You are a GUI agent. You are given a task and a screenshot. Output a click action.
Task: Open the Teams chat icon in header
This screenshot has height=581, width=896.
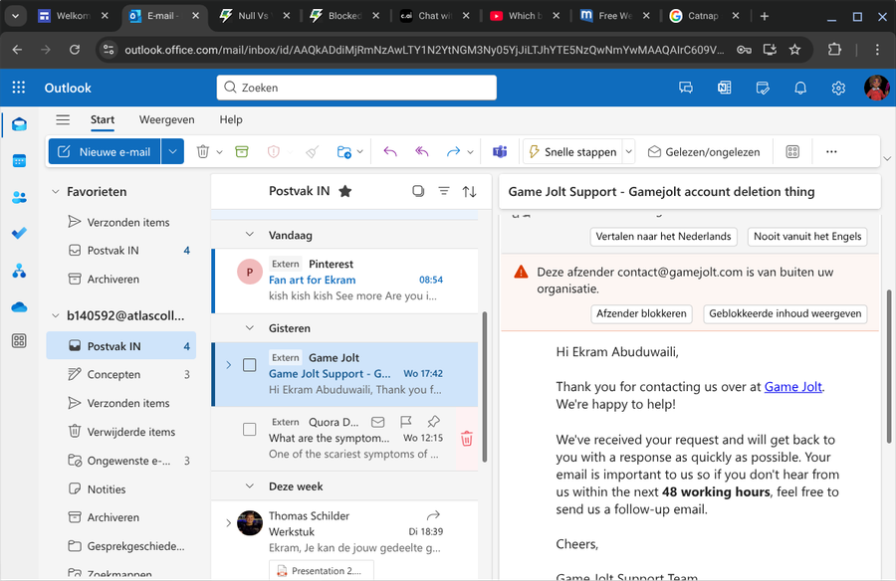click(686, 88)
